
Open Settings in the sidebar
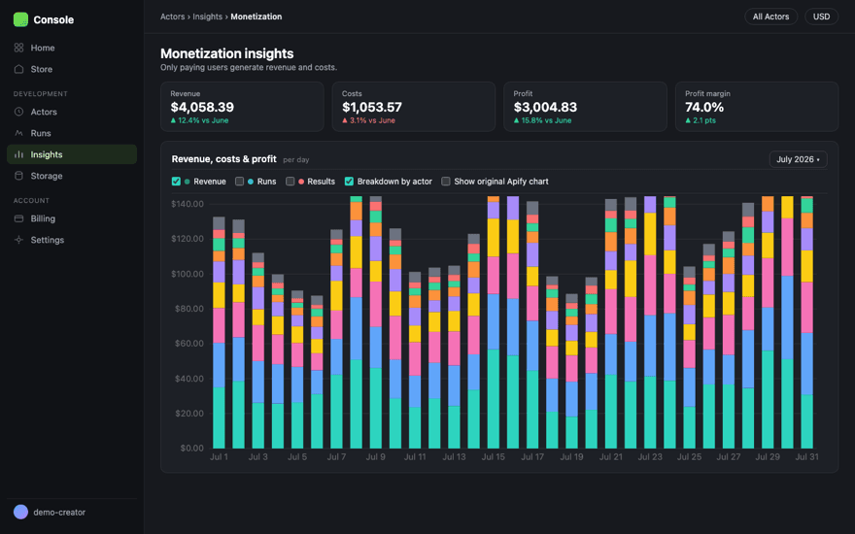point(72,240)
